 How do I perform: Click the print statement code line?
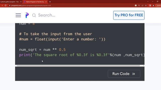click(82, 55)
